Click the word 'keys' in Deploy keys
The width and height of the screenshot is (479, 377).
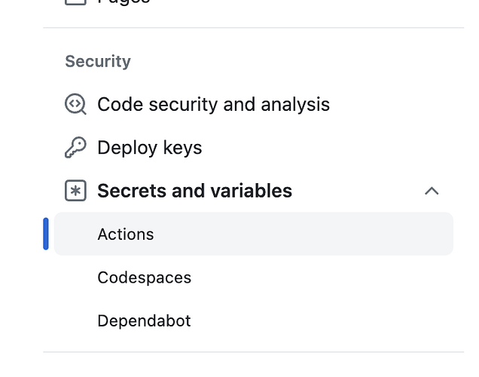pyautogui.click(x=182, y=148)
